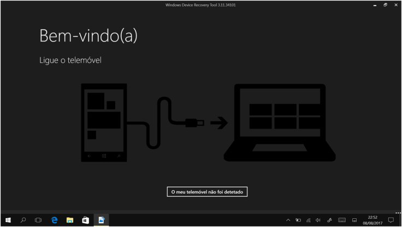Open Task View from the taskbar
This screenshot has height=227, width=402.
tap(38, 220)
